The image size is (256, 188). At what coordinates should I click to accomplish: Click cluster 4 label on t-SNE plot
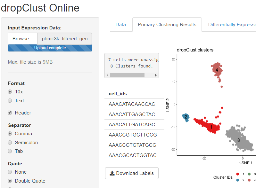[217, 70]
